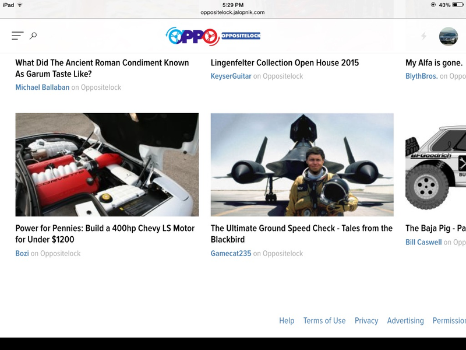This screenshot has height=350, width=466.
Task: Tap the 5:29 PM clock in status bar
Action: coord(232,5)
